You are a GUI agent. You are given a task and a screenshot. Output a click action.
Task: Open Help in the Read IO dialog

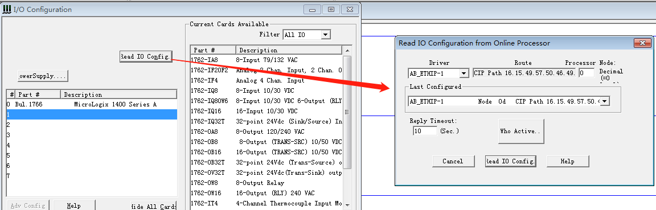[x=567, y=161]
